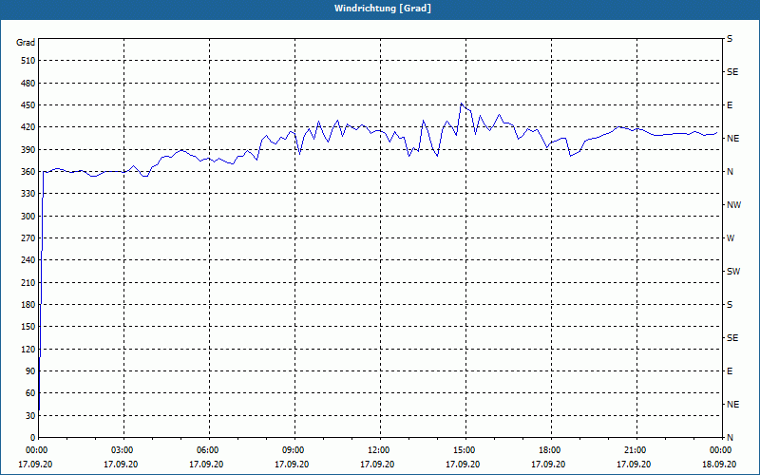
Task: Pick the 180 degree axis label
Action: (x=28, y=305)
